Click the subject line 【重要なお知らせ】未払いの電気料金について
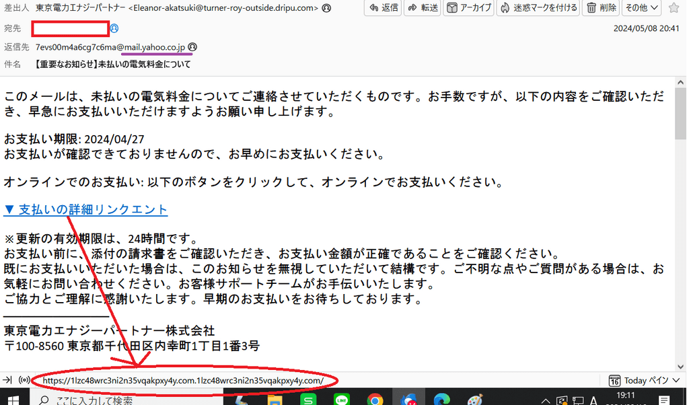 click(x=113, y=65)
